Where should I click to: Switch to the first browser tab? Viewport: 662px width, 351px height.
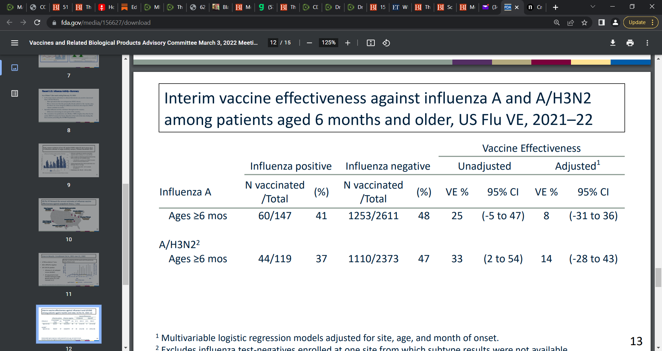click(x=15, y=7)
